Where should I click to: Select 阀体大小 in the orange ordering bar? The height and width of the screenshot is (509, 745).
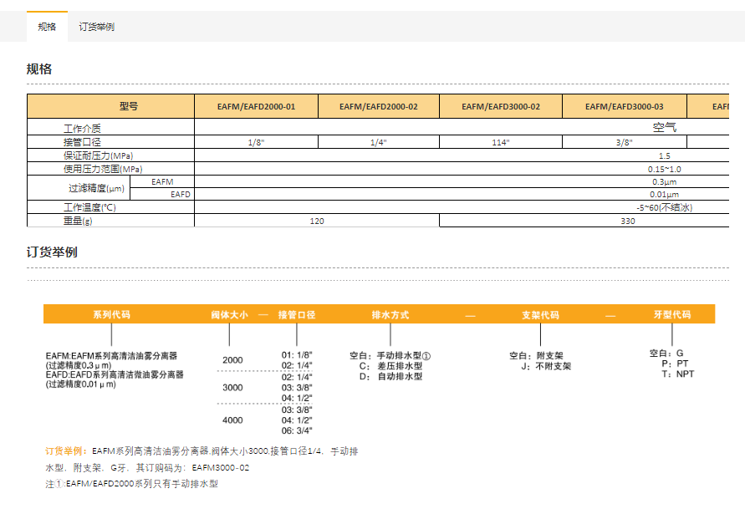229,315
